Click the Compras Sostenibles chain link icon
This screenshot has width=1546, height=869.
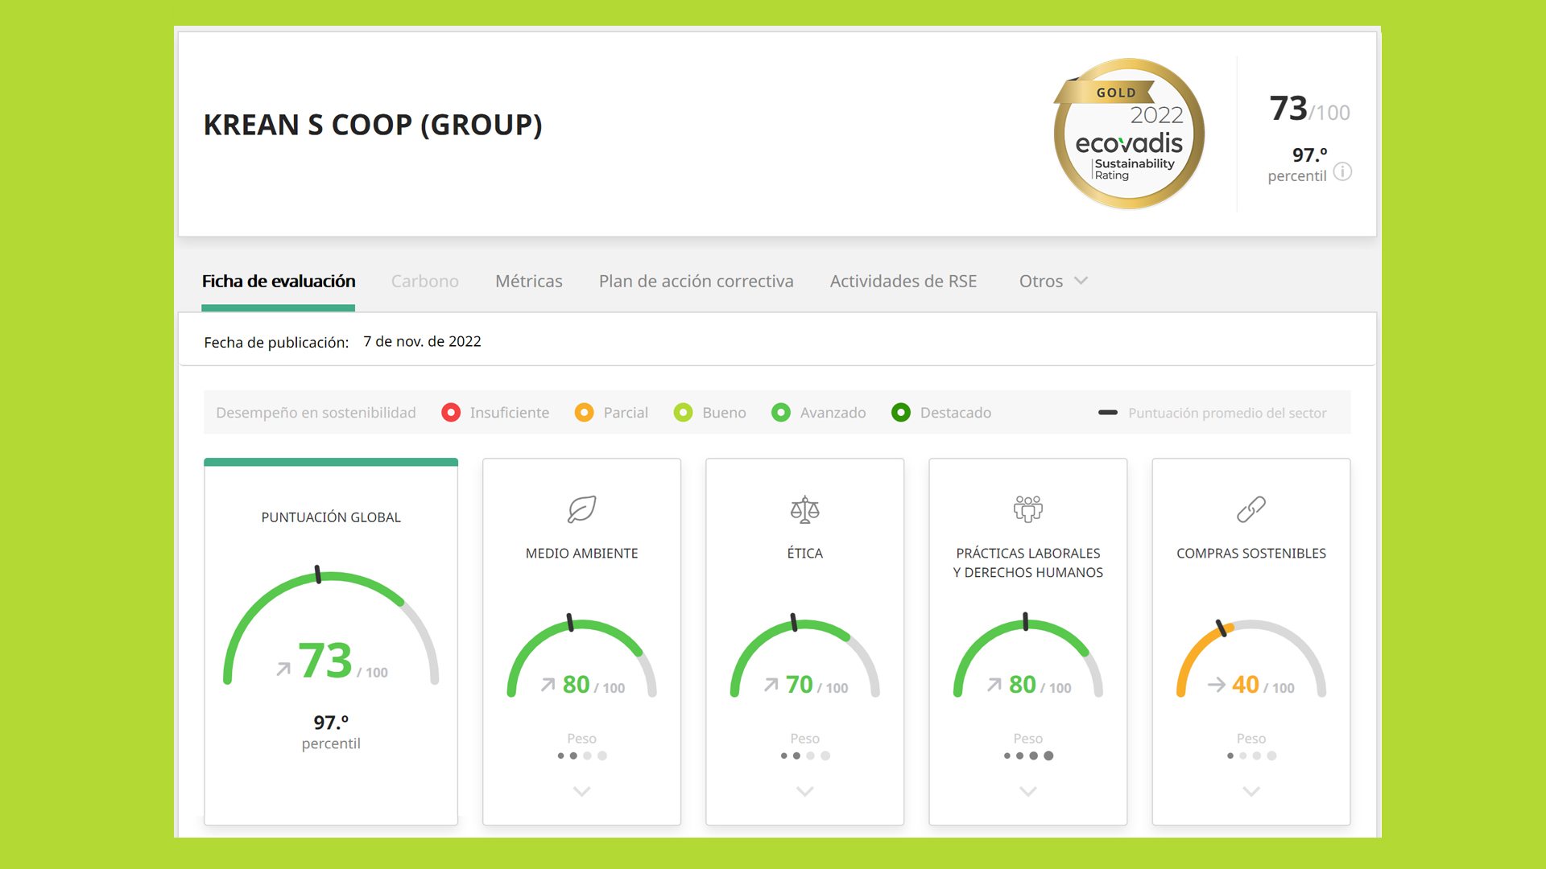[1251, 509]
